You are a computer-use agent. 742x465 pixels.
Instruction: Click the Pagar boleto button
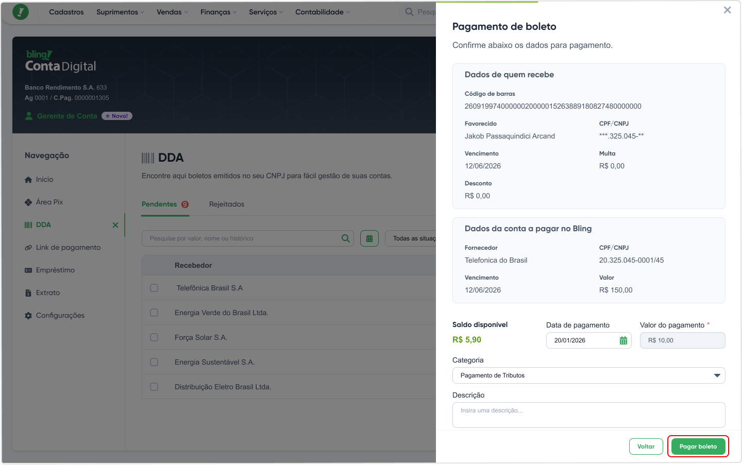coord(698,446)
